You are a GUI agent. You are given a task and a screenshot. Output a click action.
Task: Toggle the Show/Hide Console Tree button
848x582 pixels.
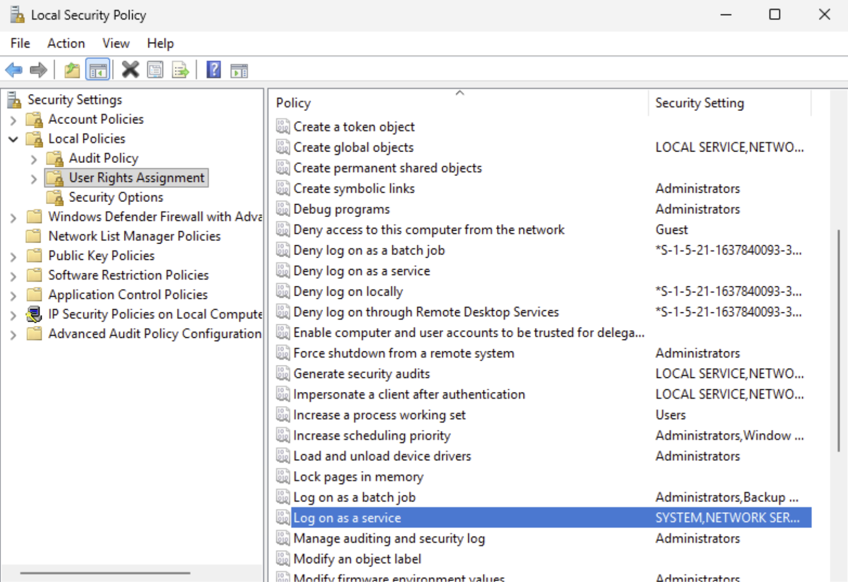[98, 70]
